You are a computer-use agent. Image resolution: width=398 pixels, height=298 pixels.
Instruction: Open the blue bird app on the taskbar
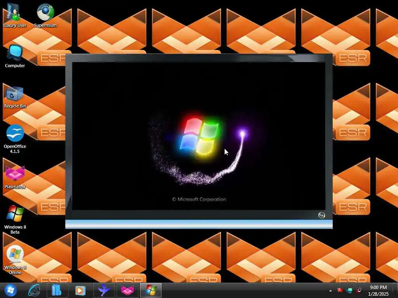104,290
